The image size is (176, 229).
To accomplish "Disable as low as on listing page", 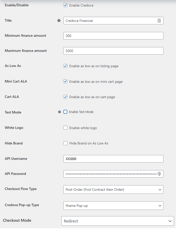I will [65, 66].
